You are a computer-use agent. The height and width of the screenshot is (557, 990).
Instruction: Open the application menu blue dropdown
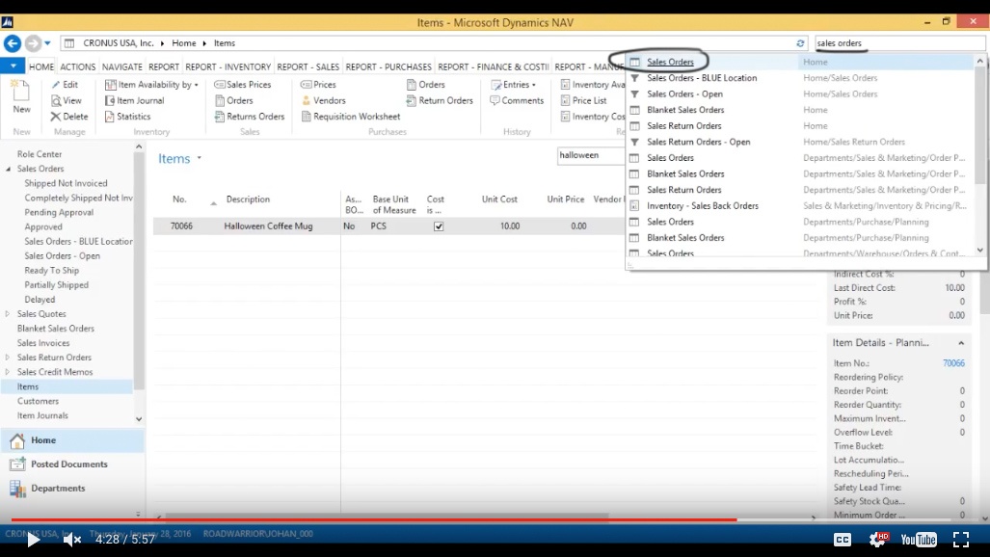(13, 66)
